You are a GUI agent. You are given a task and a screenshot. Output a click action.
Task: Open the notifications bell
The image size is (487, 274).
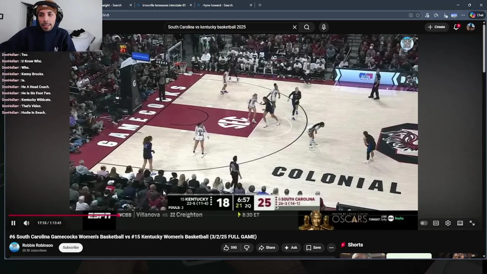pos(456,27)
